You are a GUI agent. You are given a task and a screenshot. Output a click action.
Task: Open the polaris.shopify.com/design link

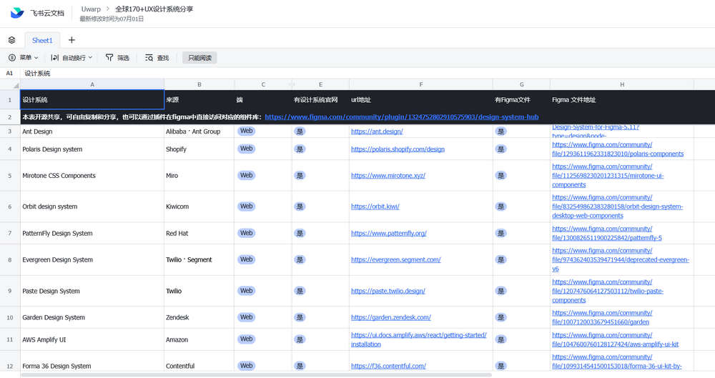point(398,149)
